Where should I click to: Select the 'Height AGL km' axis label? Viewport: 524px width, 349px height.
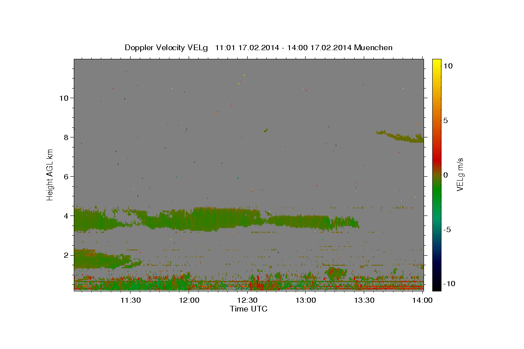50,174
